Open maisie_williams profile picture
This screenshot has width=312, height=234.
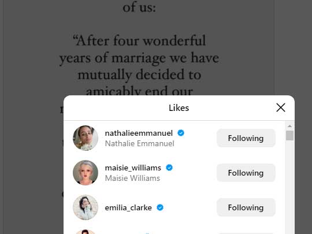(86, 173)
